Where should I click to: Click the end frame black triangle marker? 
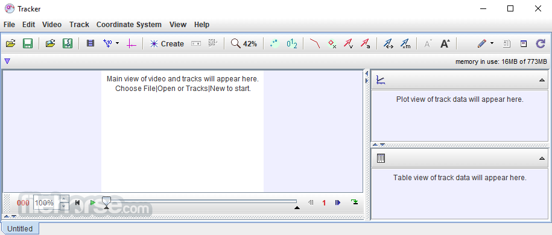[x=297, y=207]
